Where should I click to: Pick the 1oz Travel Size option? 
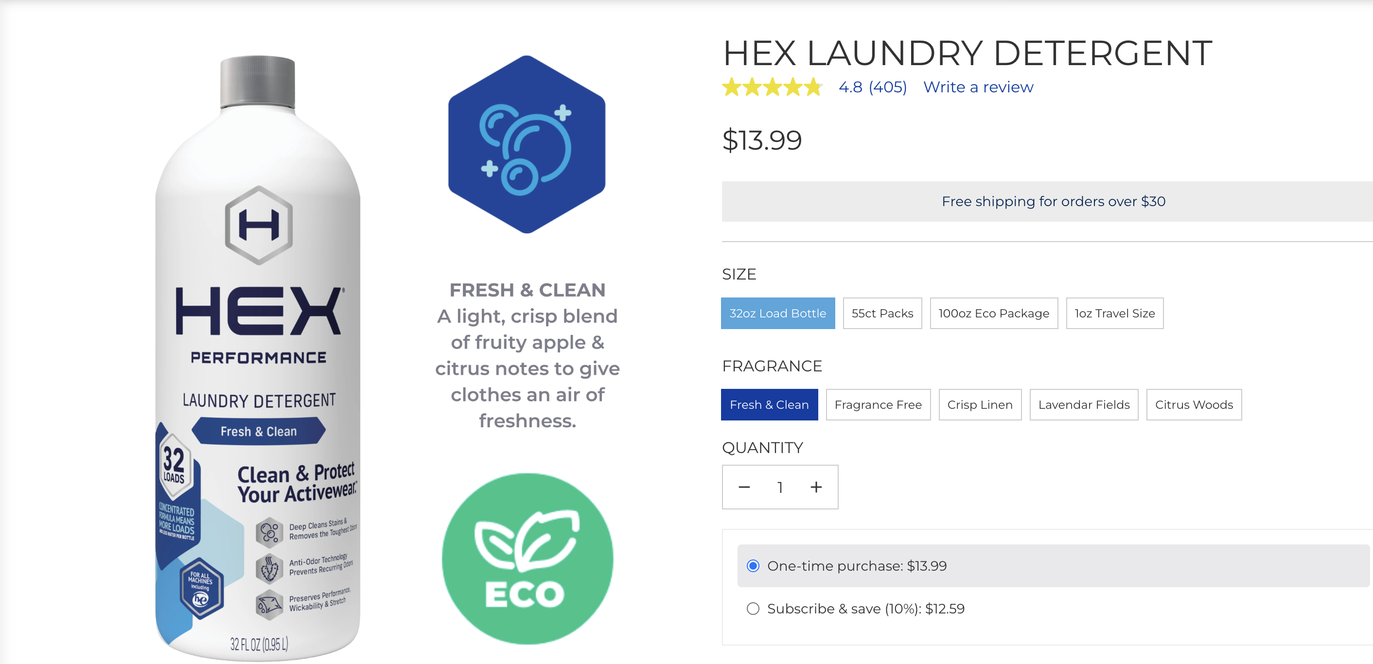(x=1114, y=314)
